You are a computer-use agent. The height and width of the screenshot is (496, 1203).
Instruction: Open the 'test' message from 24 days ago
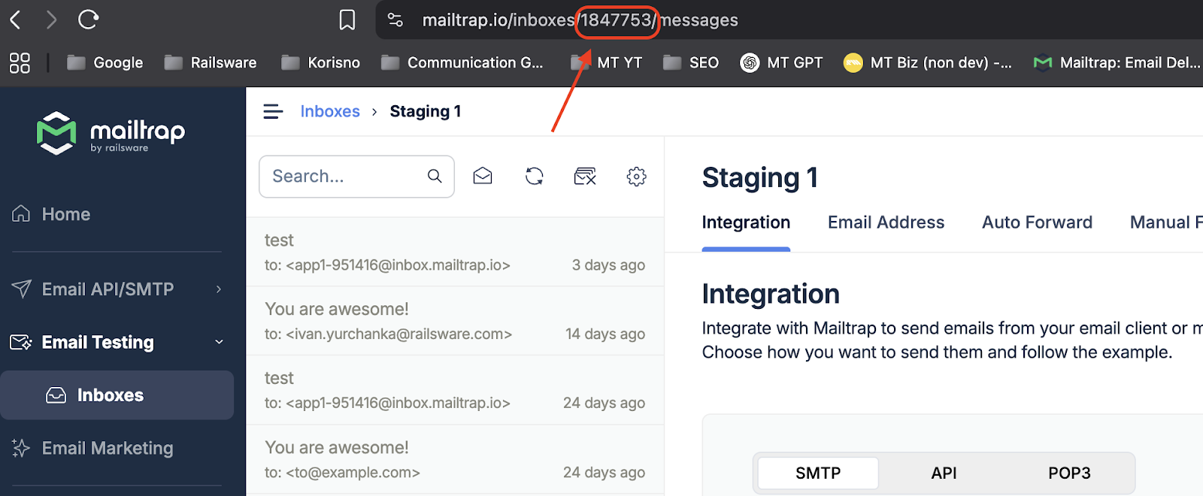pyautogui.click(x=455, y=391)
